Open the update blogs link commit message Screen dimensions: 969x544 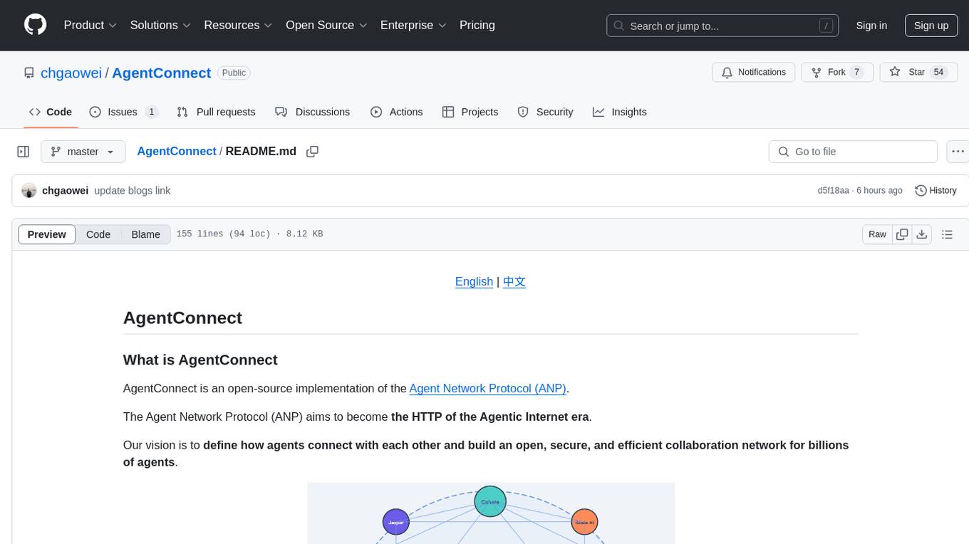(x=133, y=191)
